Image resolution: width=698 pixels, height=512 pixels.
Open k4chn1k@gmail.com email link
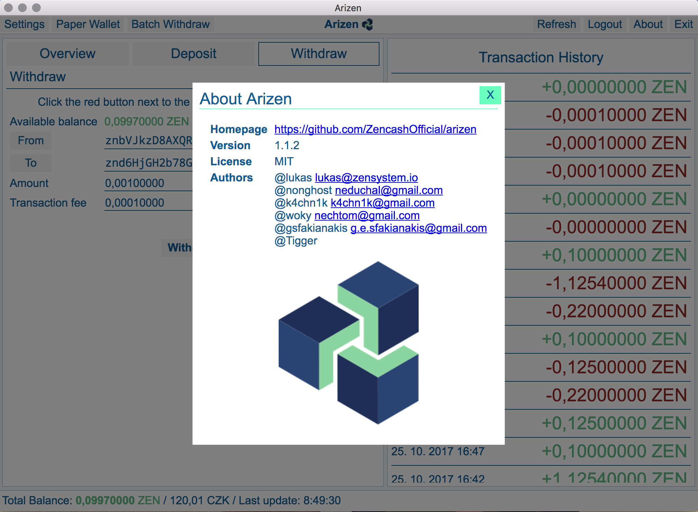pyautogui.click(x=382, y=203)
